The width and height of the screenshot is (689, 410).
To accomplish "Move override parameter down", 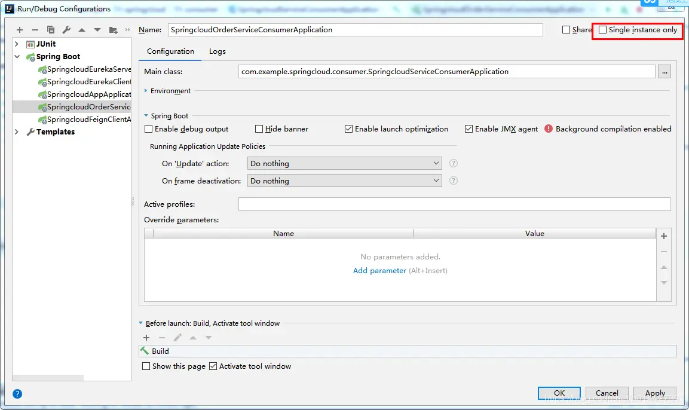I will click(664, 283).
